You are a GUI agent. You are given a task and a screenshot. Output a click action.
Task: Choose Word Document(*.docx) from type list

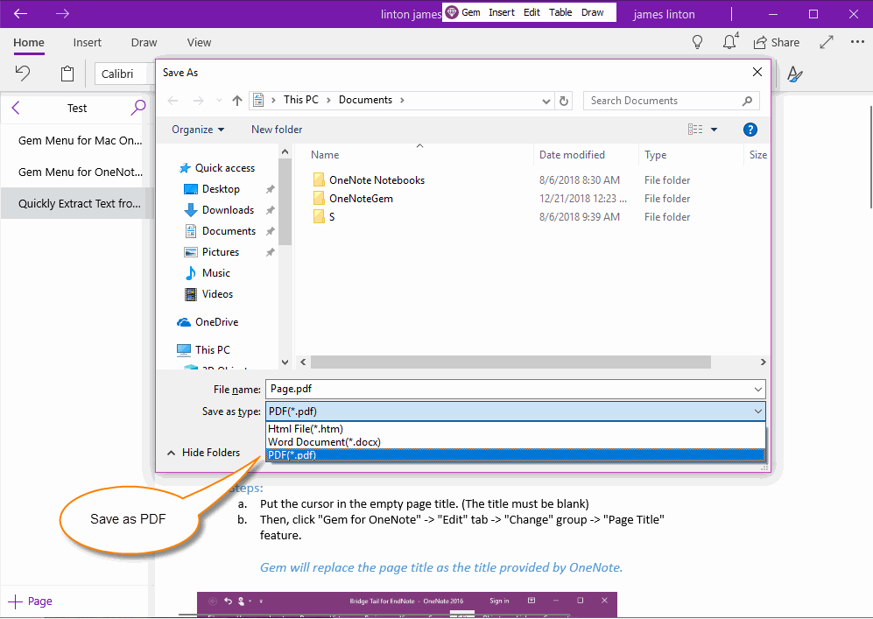[x=516, y=442]
